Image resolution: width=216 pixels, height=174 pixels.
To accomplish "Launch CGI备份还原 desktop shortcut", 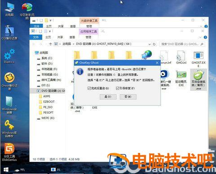I will pyautogui.click(x=9, y=32).
